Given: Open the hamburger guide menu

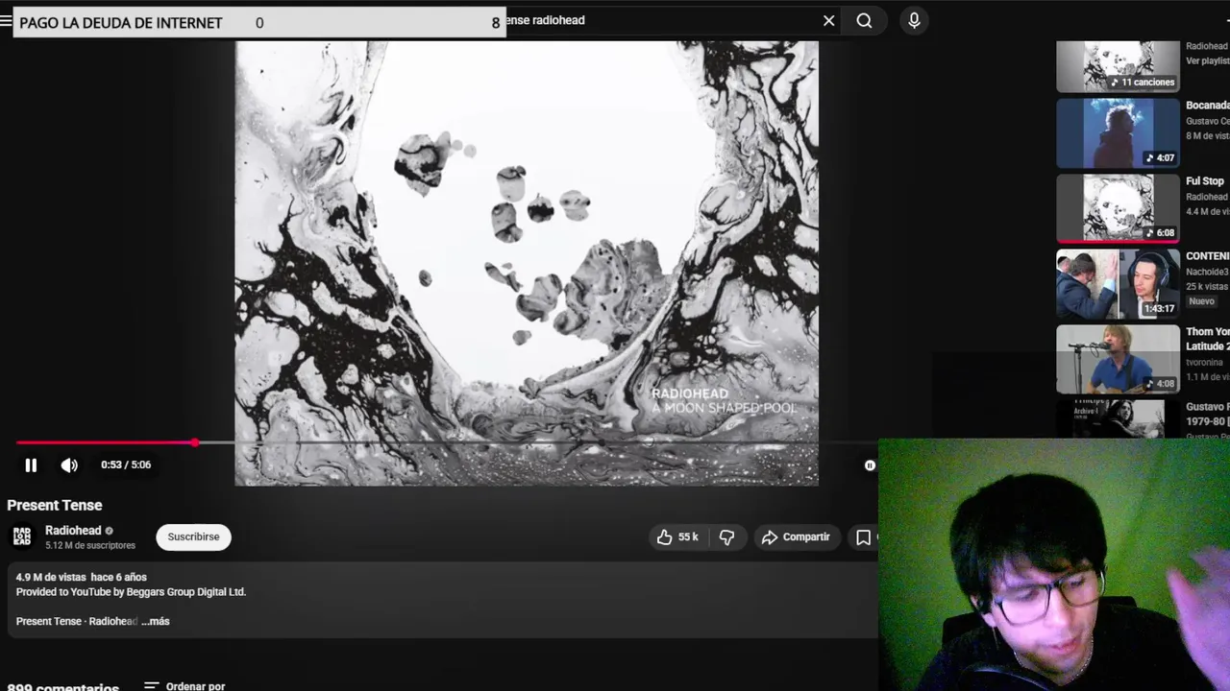Looking at the screenshot, I should coord(6,20).
